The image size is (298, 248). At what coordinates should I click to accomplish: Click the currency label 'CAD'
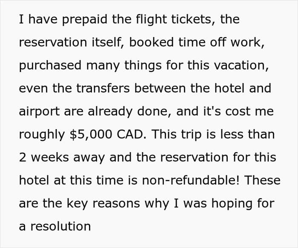tap(130, 134)
